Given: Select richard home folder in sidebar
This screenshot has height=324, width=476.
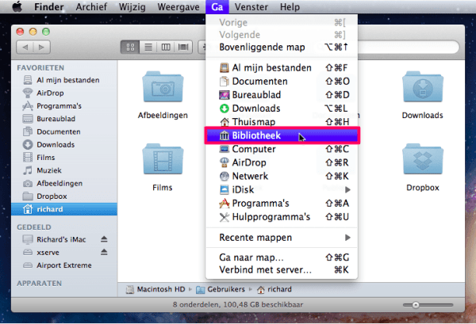Looking at the screenshot, I should point(64,209).
